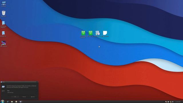The height and width of the screenshot is (103, 183).
Task: Click the taskbar icon right of folder icon
Action: coord(16,102)
